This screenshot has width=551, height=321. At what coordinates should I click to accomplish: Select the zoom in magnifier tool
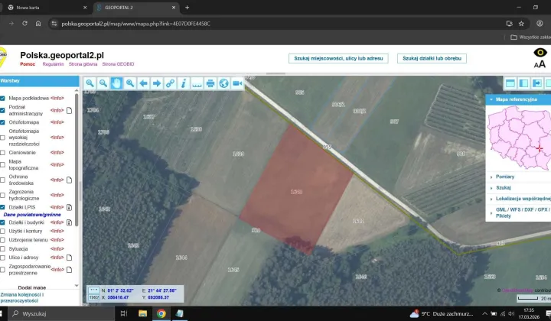[x=90, y=83]
